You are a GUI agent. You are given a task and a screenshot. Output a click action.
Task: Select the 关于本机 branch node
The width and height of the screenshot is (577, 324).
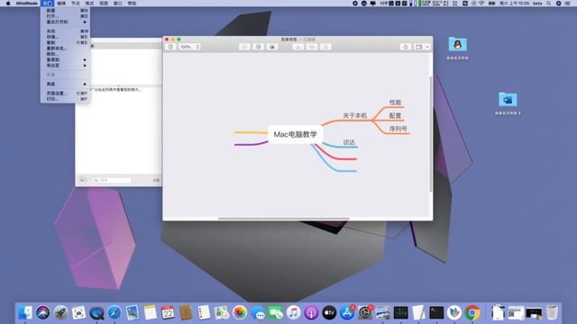click(x=355, y=116)
